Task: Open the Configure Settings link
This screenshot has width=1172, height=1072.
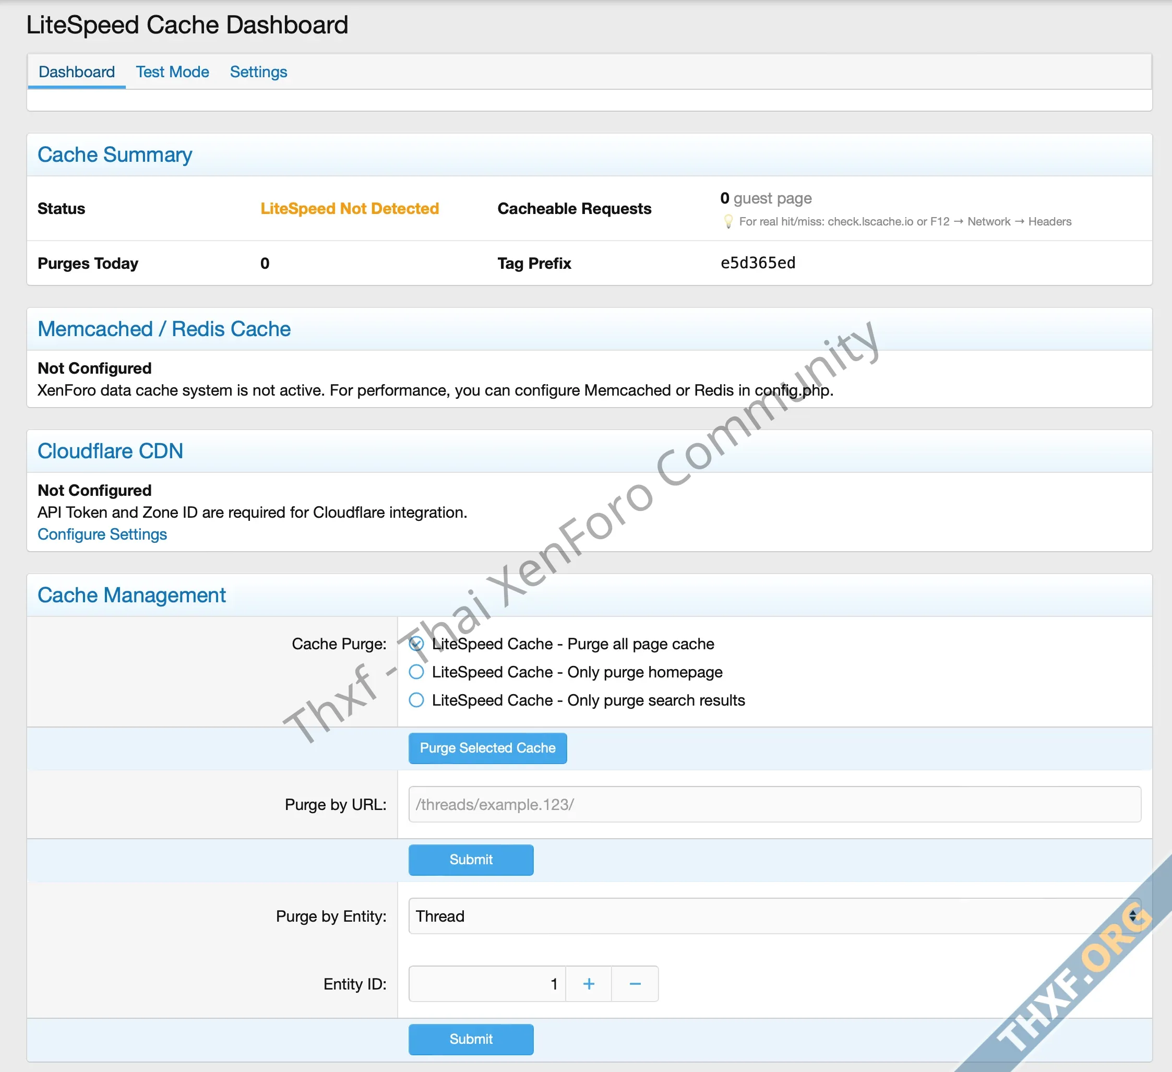Action: tap(102, 534)
